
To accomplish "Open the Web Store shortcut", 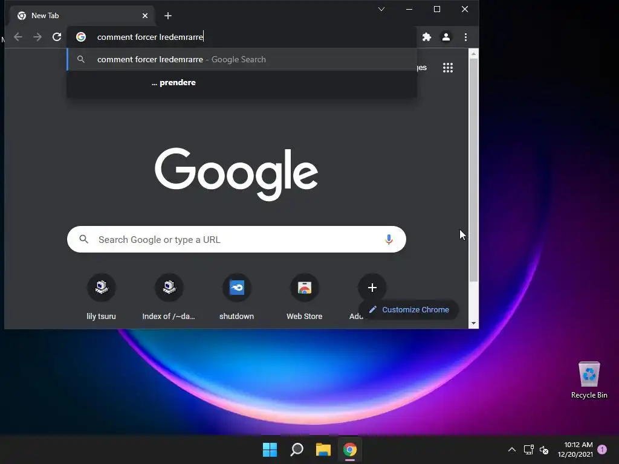I will (x=305, y=297).
